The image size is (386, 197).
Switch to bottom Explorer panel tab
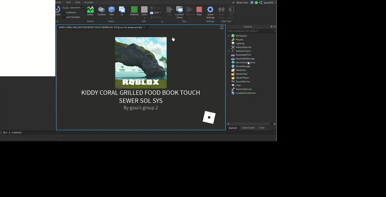[x=233, y=128]
